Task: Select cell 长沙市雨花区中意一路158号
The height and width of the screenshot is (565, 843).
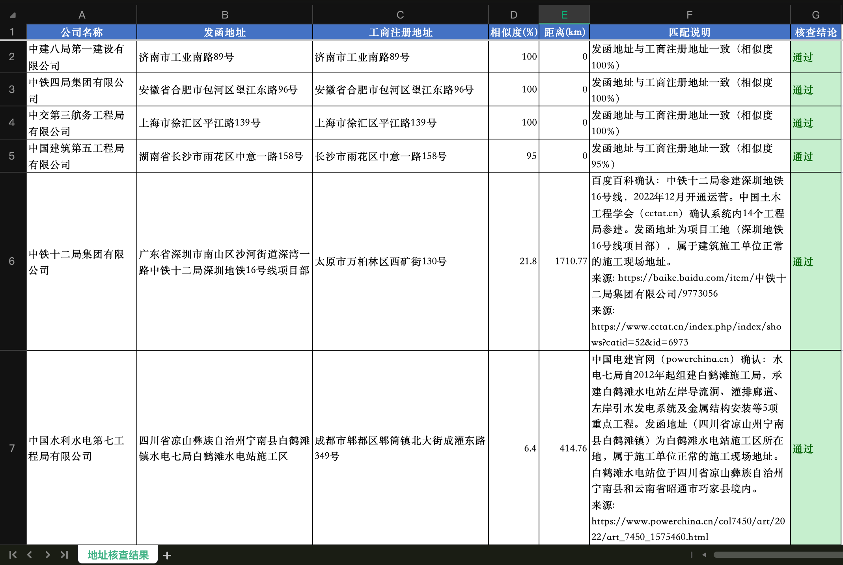Action: 401,156
